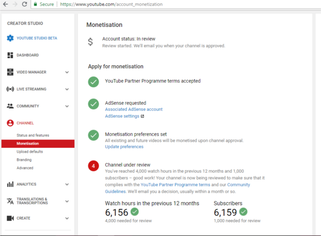Viewport: 321px width, 236px height.
Task: Open the Associated AdSense account link
Action: click(134, 109)
